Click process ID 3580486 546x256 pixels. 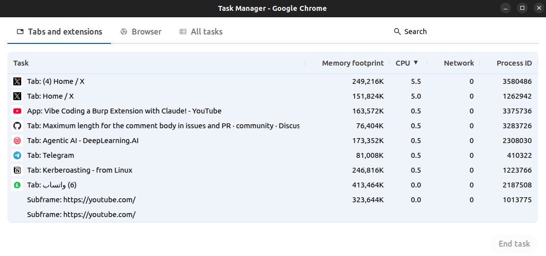517,81
